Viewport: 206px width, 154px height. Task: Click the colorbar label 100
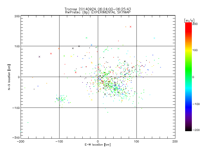point(195,50)
